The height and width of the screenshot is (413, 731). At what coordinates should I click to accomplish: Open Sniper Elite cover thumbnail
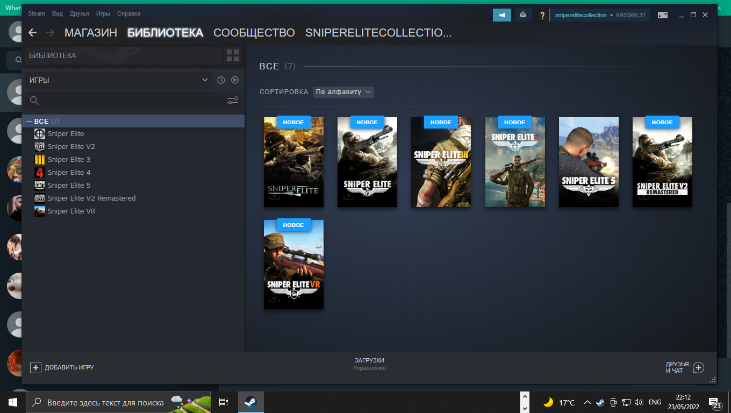pyautogui.click(x=293, y=162)
